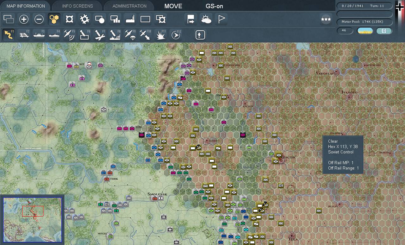Toggle the highlighted hex grid overlay
This screenshot has height=245, width=405.
54,19
